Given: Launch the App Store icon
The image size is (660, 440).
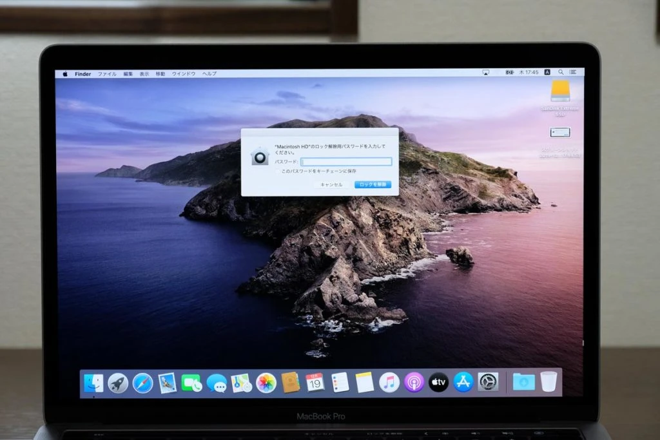Looking at the screenshot, I should tap(463, 383).
